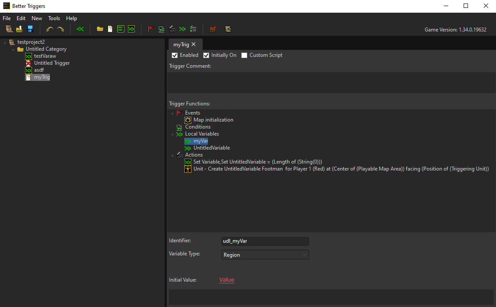Open the Help menu
This screenshot has height=307, width=496.
(x=71, y=18)
